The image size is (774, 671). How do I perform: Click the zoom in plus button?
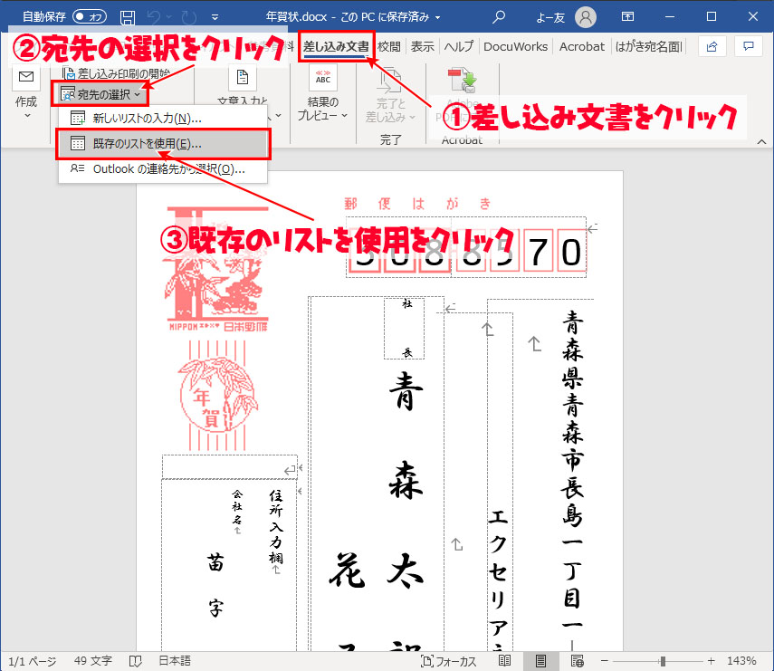click(711, 661)
